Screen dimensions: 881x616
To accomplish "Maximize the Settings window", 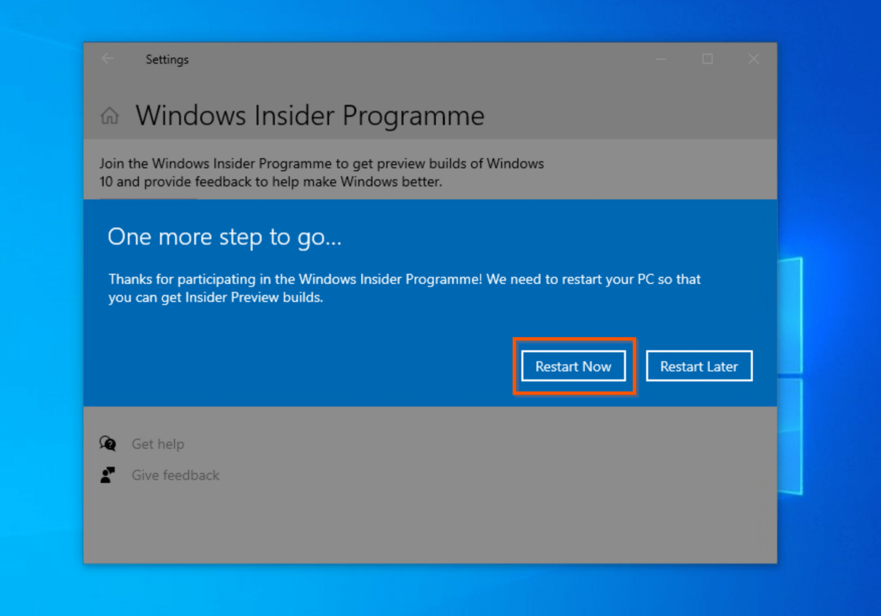I will (707, 59).
